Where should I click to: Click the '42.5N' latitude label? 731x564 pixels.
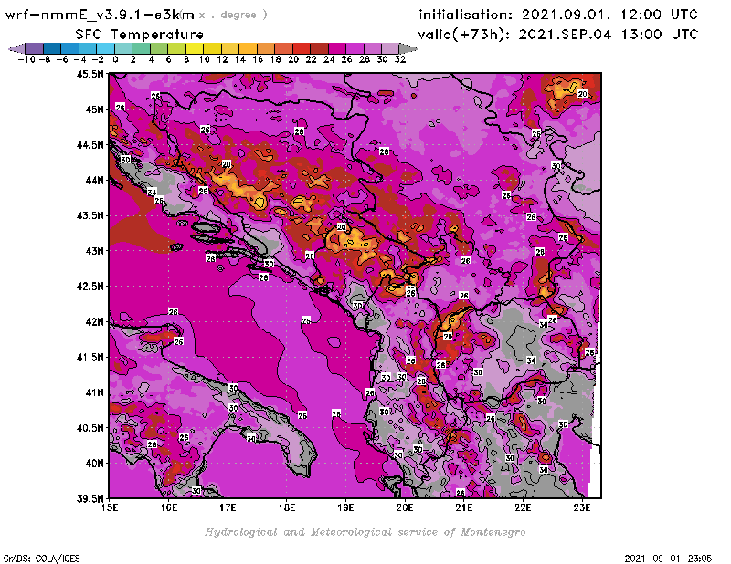(90, 286)
